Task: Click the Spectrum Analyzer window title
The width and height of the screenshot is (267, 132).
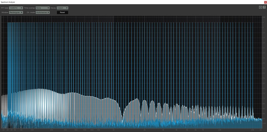Action: click(x=8, y=2)
